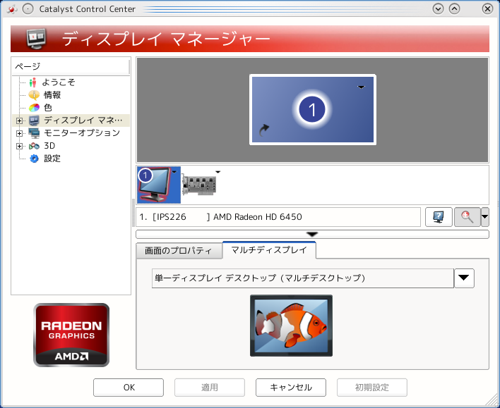Expand the ディスプレイ マネージャー tree node
500x408 pixels.
pos(19,120)
